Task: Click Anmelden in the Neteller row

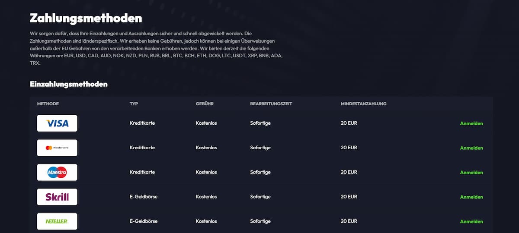Action: pyautogui.click(x=471, y=221)
